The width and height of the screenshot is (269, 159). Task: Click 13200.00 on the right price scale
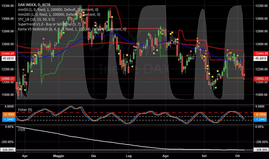tap(261, 6)
